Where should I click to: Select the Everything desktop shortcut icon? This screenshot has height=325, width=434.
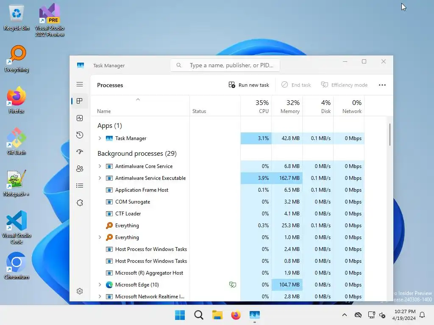[x=17, y=58]
